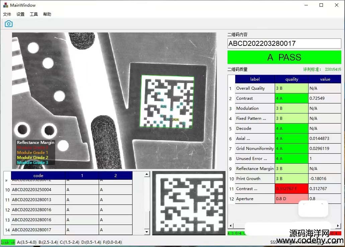345x247 pixels.
Task: Click the ISO15415 standard label
Action: coord(333,69)
